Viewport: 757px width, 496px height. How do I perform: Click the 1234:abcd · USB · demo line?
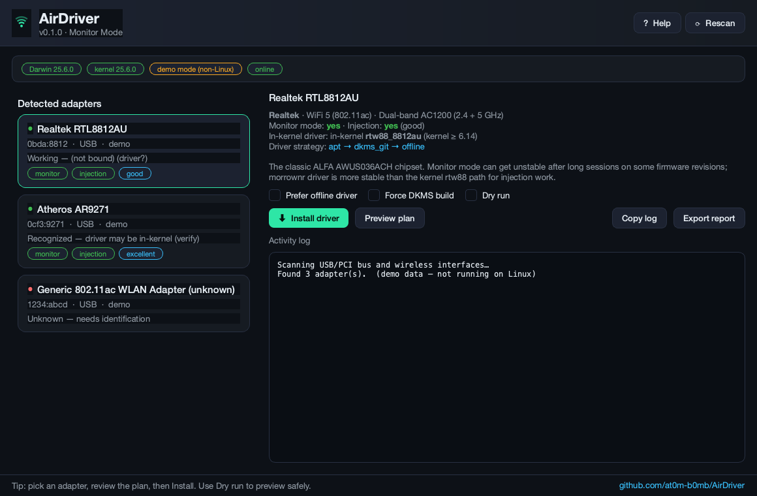(x=79, y=304)
